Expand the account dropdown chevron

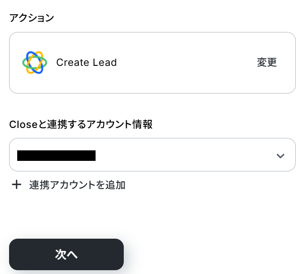(280, 156)
